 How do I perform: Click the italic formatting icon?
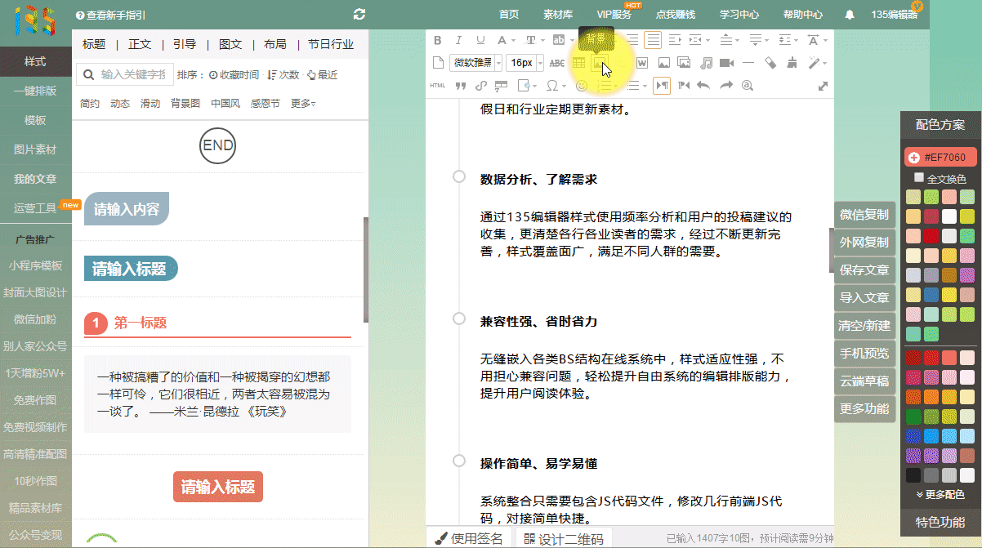pos(458,40)
